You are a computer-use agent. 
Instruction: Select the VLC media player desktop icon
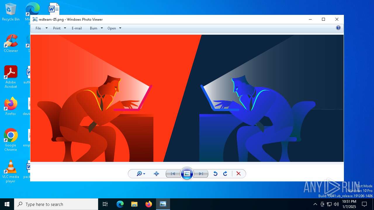pos(11,171)
